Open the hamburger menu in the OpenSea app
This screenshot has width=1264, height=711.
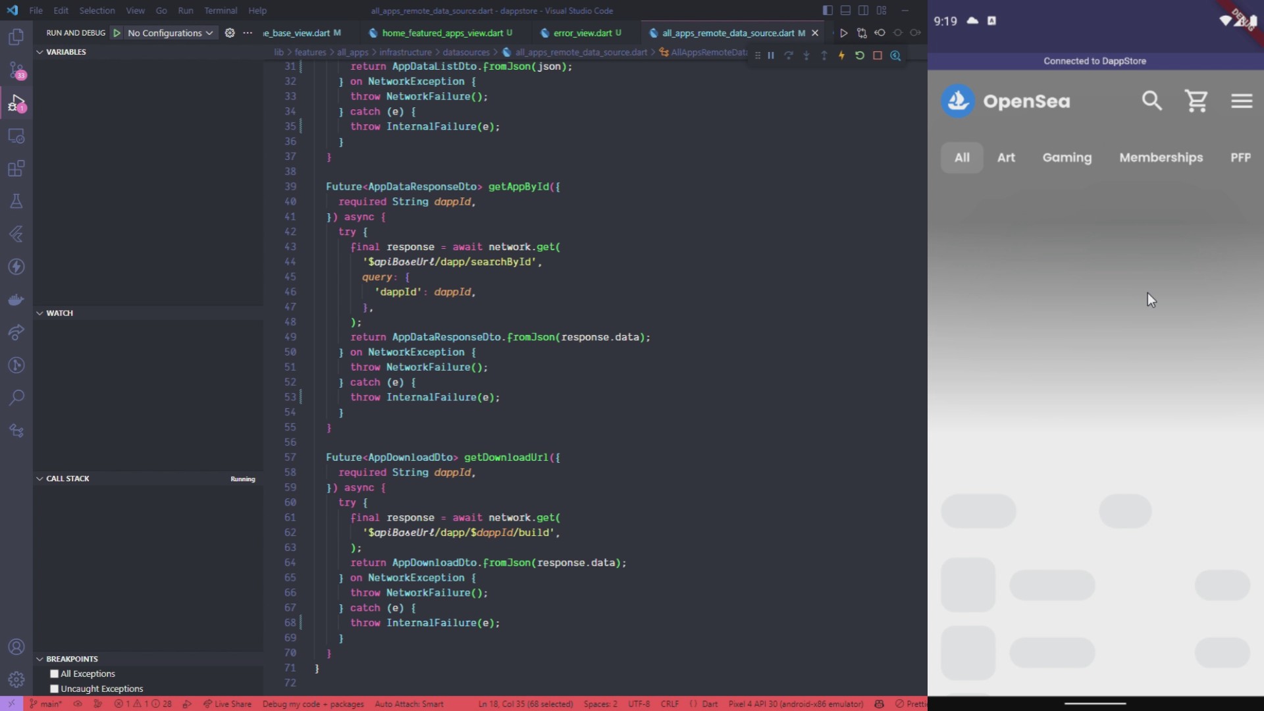pyautogui.click(x=1242, y=101)
